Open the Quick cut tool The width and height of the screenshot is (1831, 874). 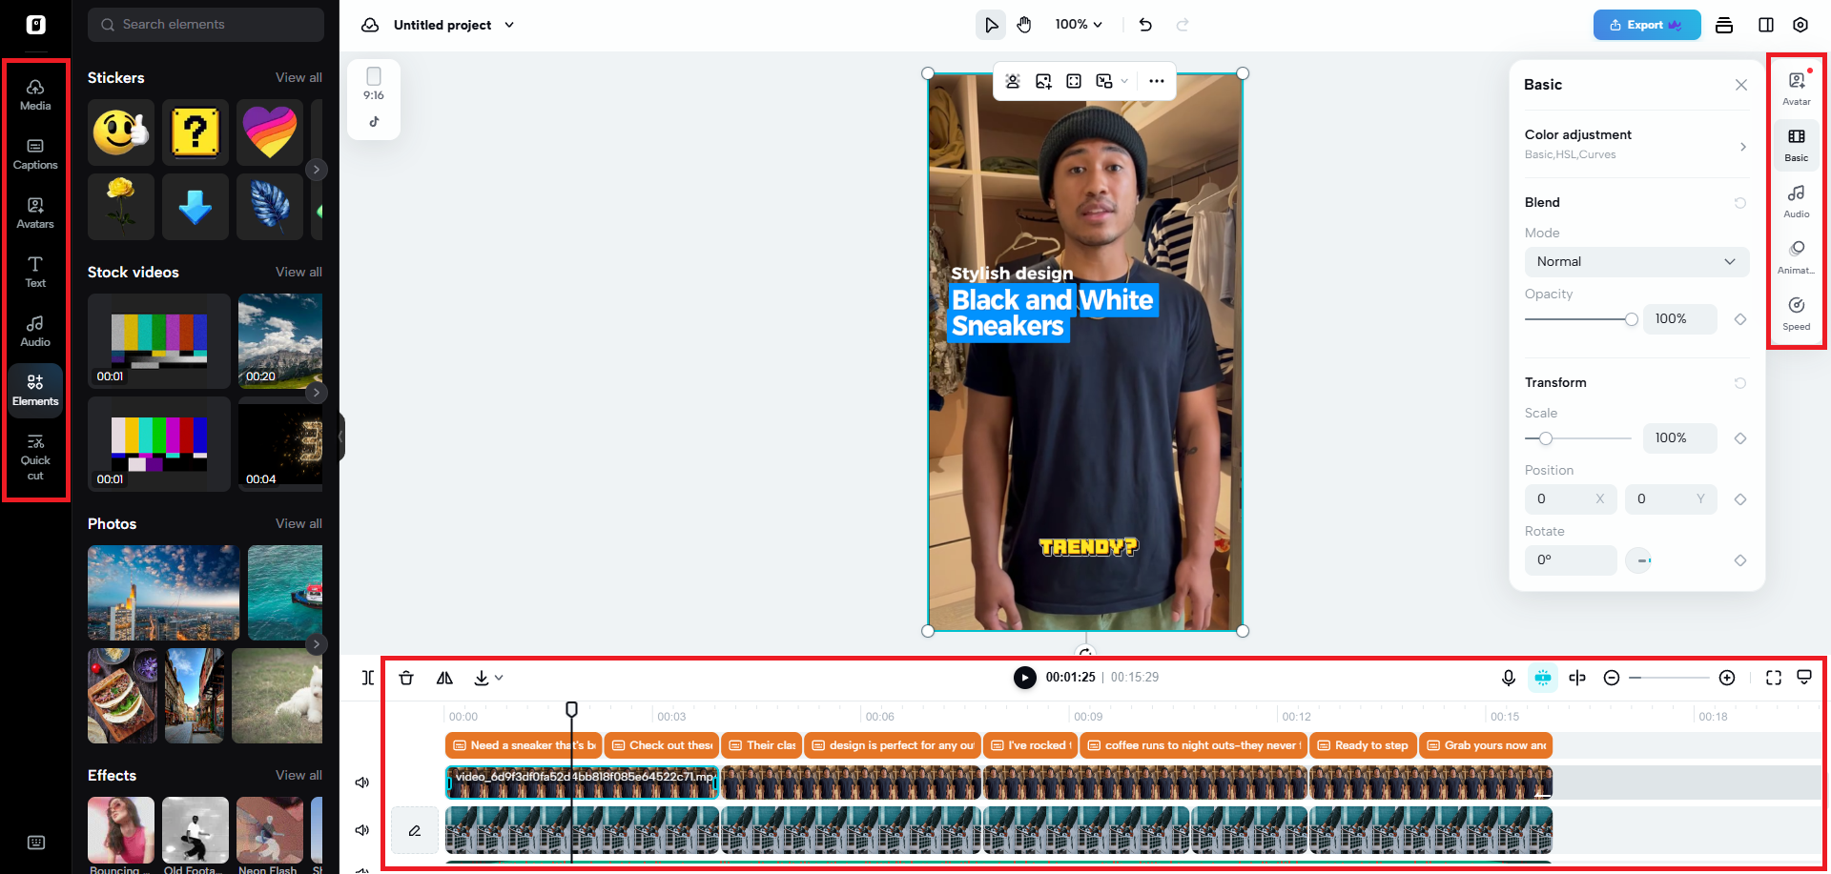click(35, 456)
